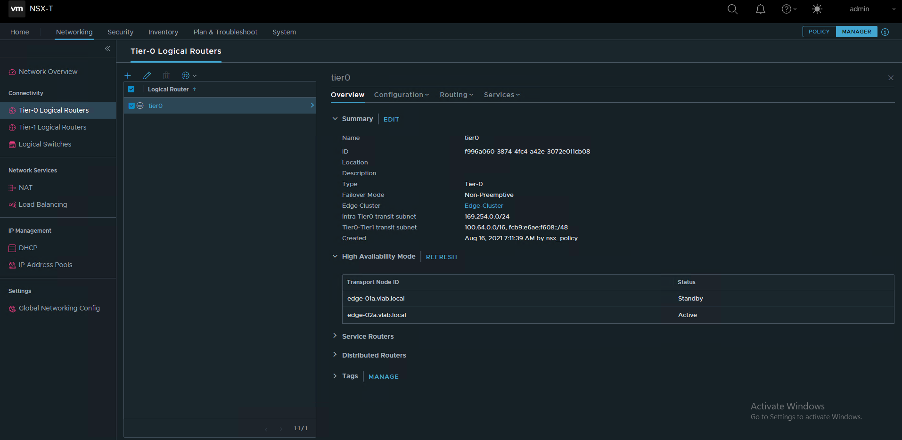The height and width of the screenshot is (440, 902).
Task: Uncheck the tier0 row checkbox
Action: 131,106
